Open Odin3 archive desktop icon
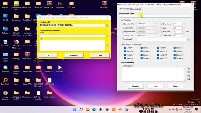Viewport: 201px width, 113px height. [x=27, y=56]
